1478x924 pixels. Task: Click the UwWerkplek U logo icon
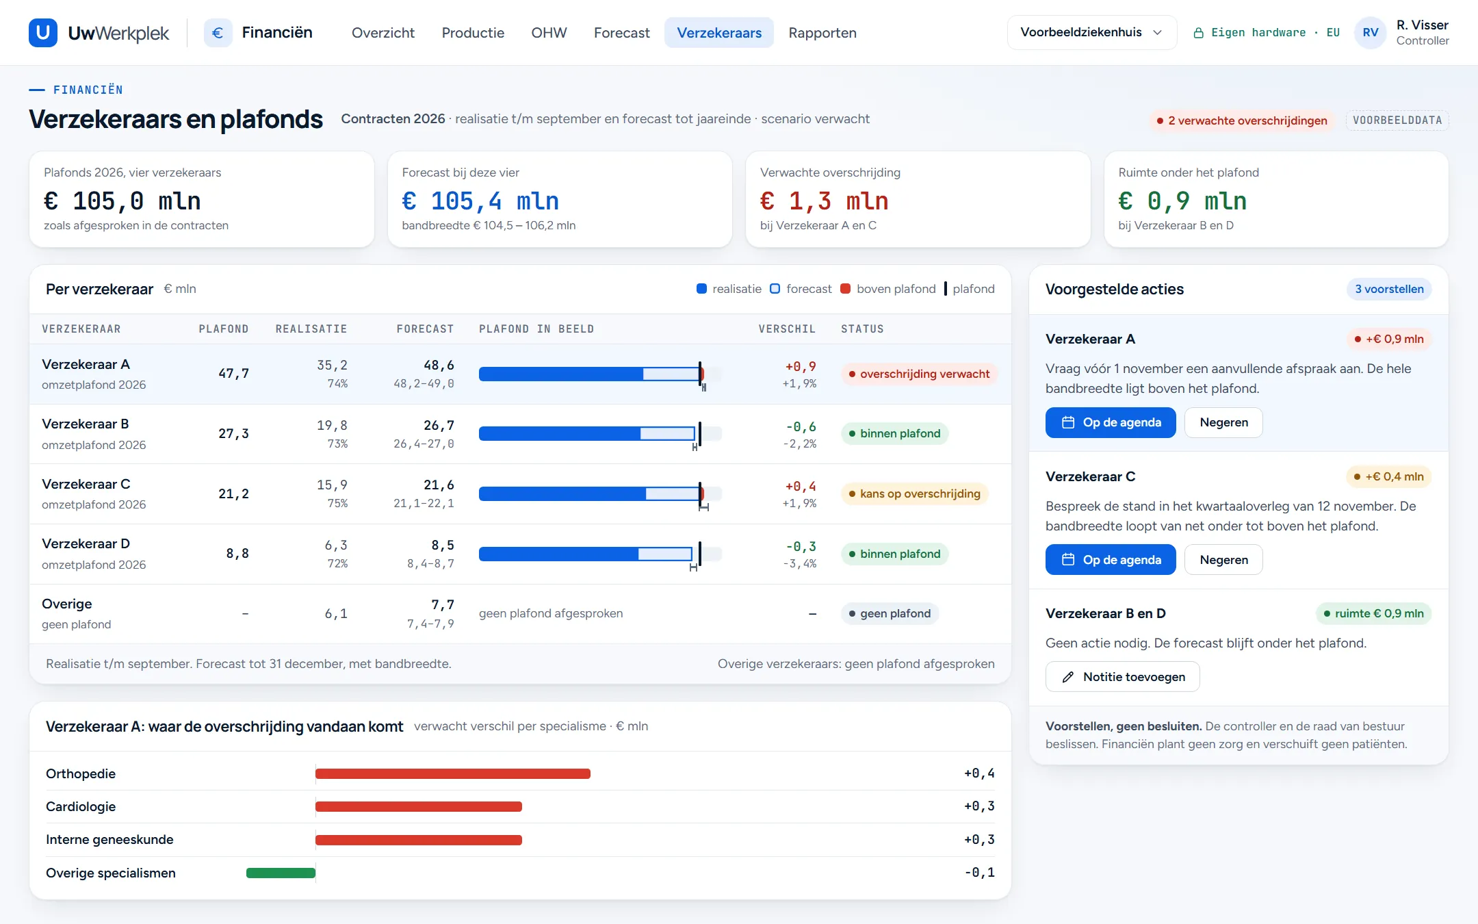pos(42,32)
